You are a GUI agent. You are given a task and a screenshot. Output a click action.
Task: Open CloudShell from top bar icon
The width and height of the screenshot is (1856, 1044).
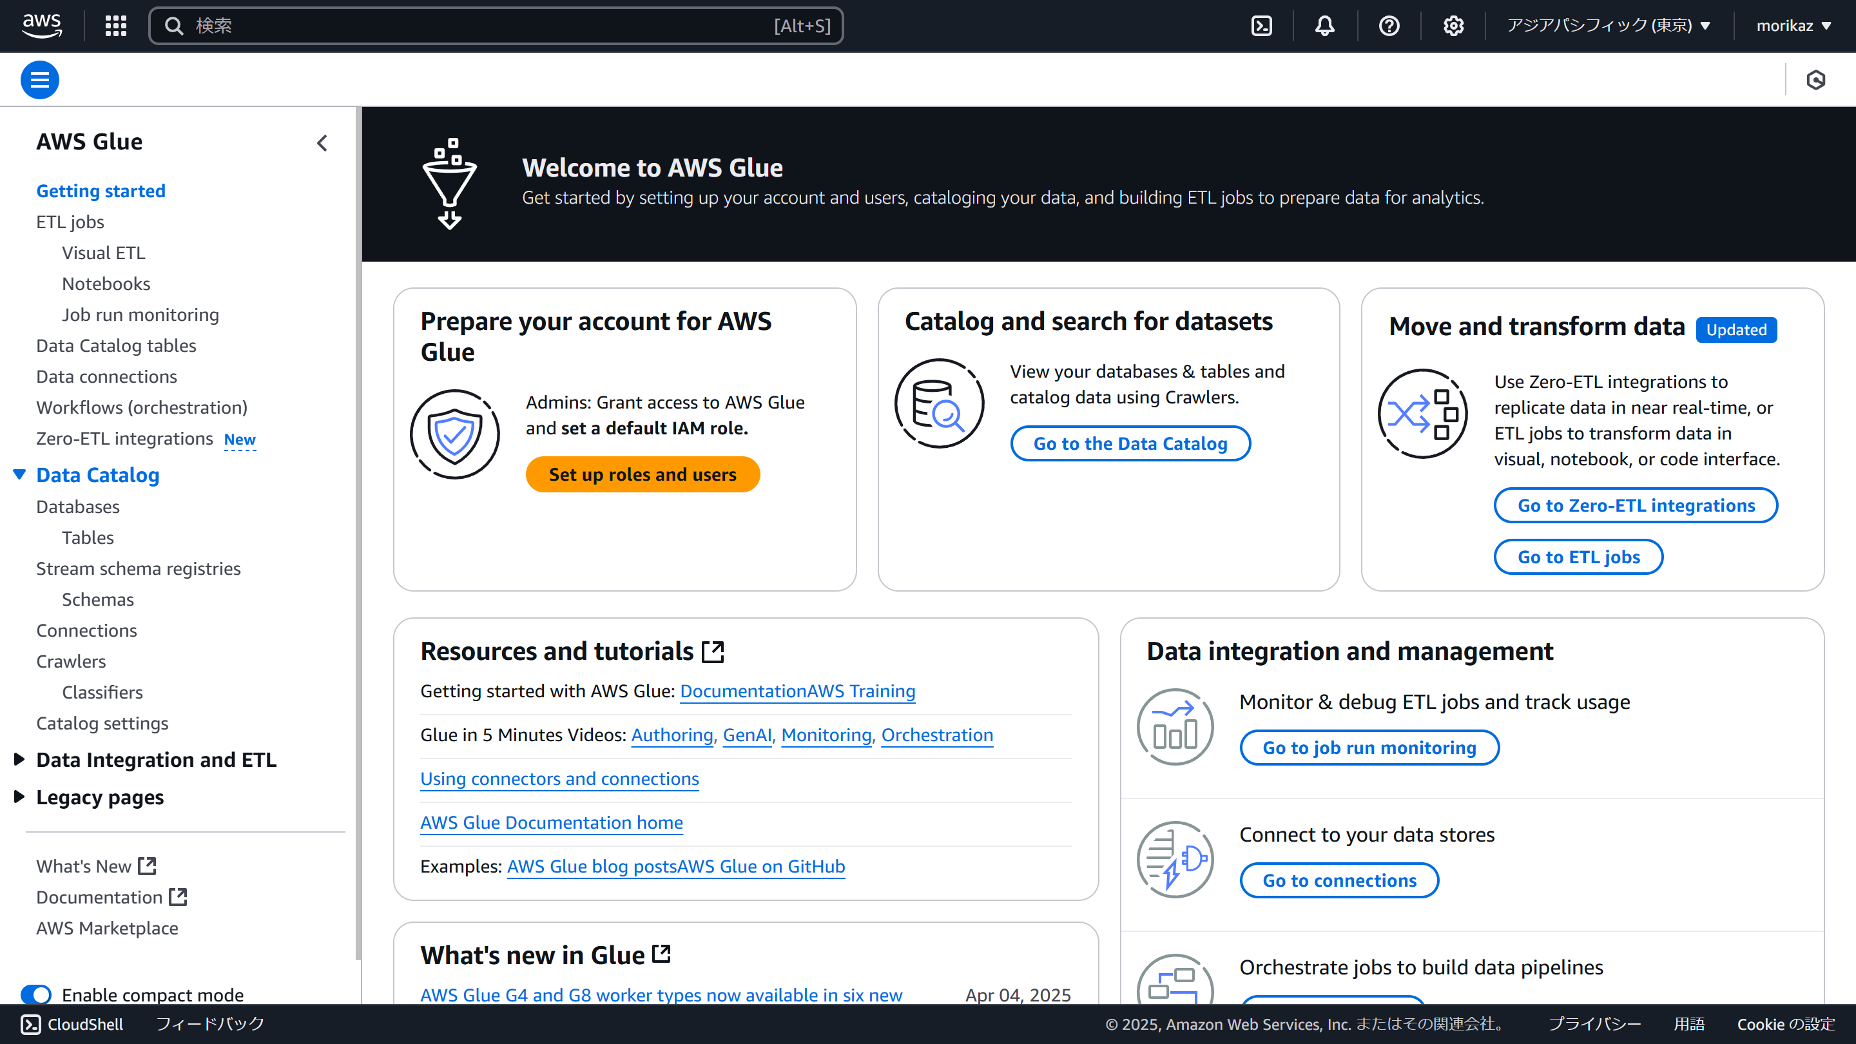[1262, 26]
